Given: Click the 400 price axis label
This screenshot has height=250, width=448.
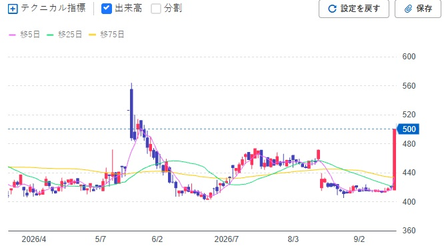Looking at the screenshot, I should pos(409,202).
